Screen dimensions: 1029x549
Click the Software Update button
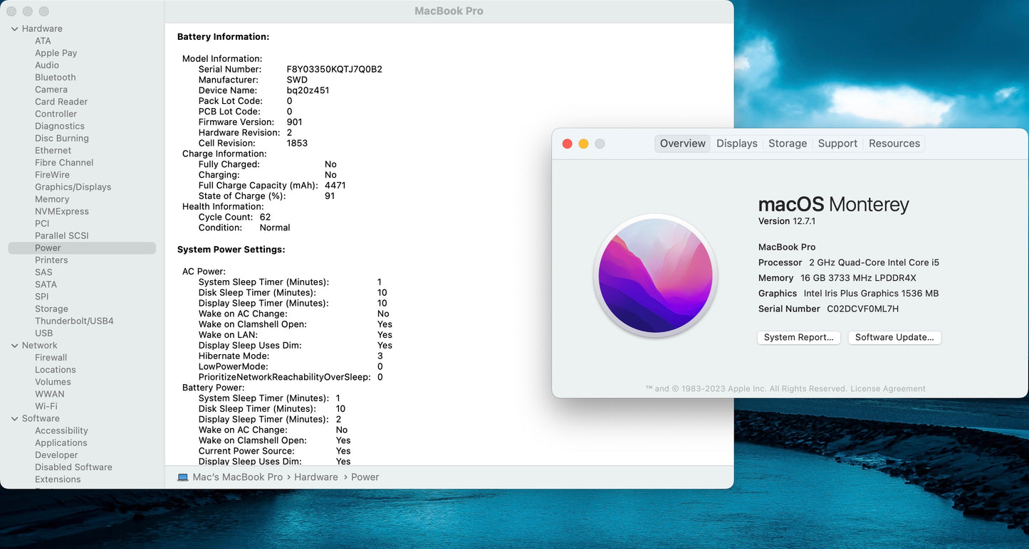[894, 338]
